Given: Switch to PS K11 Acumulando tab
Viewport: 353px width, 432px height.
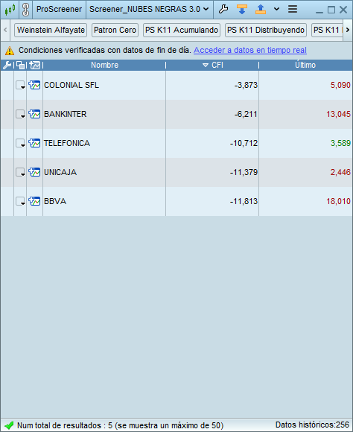Looking at the screenshot, I should [x=182, y=30].
